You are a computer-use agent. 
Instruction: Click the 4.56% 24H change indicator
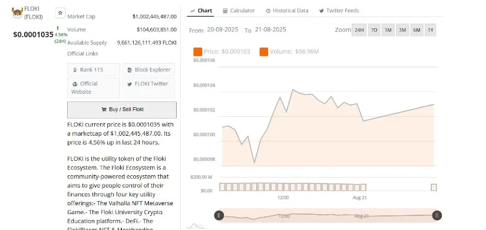coord(61,34)
